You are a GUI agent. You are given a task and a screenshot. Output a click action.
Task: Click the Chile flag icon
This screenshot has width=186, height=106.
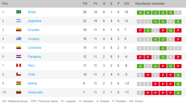click(19, 74)
